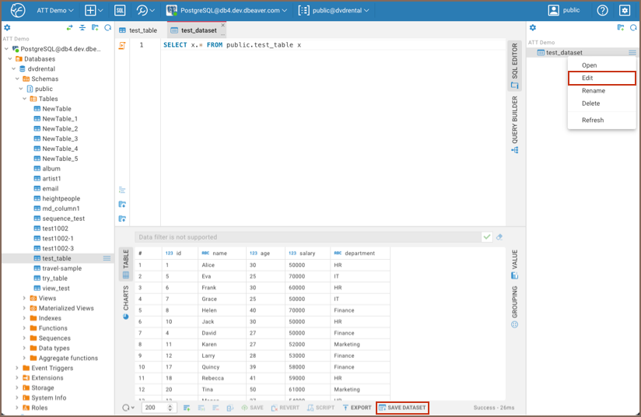
Task: Click the erase data filter icon
Action: click(499, 237)
